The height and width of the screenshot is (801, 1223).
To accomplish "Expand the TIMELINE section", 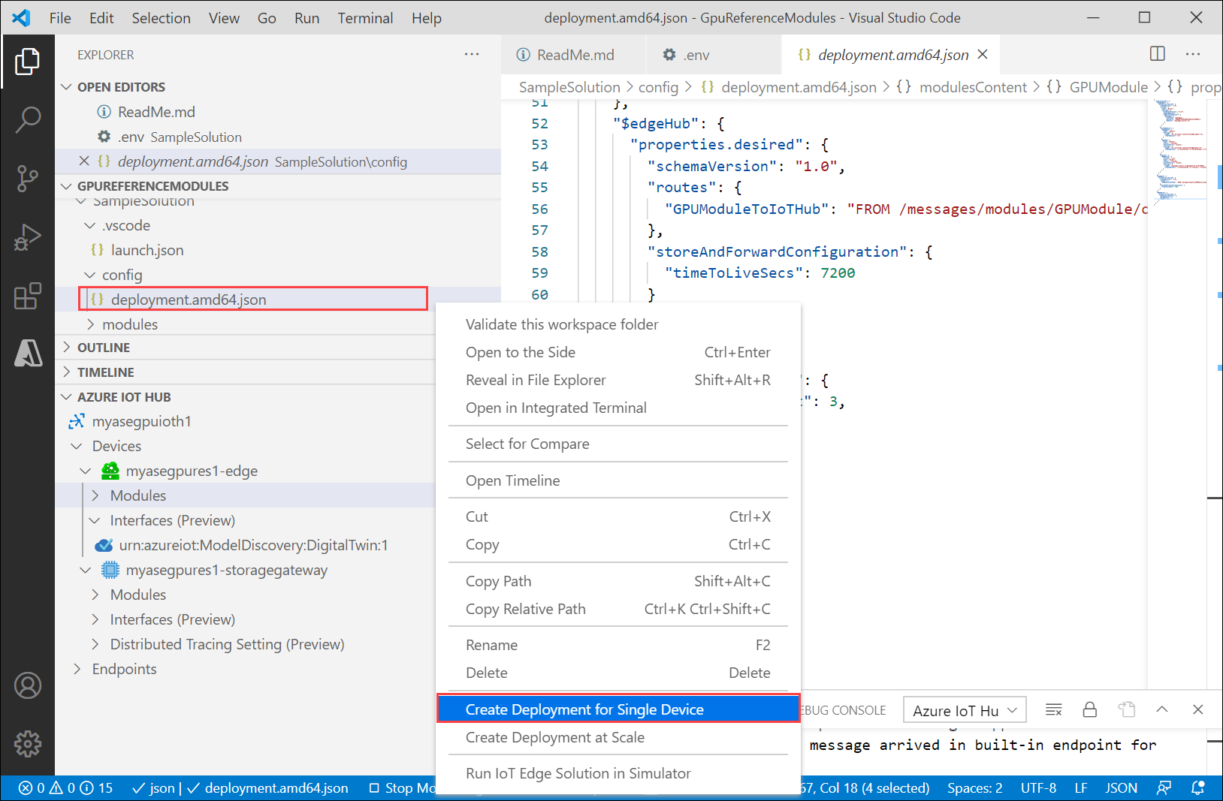I will 105,372.
